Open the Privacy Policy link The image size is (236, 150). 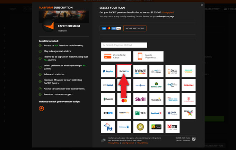(x=113, y=143)
